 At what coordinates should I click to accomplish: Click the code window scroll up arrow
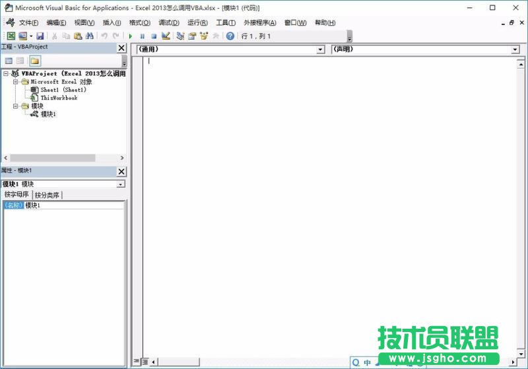(521, 64)
